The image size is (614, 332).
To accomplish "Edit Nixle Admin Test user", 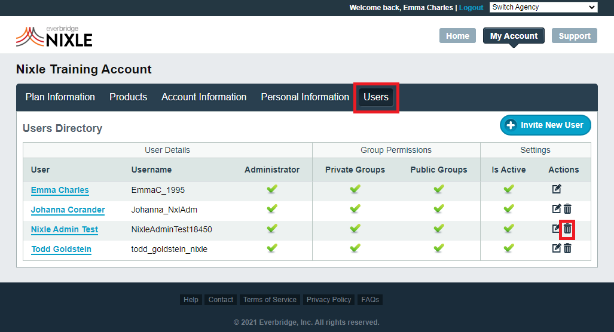I will click(556, 229).
